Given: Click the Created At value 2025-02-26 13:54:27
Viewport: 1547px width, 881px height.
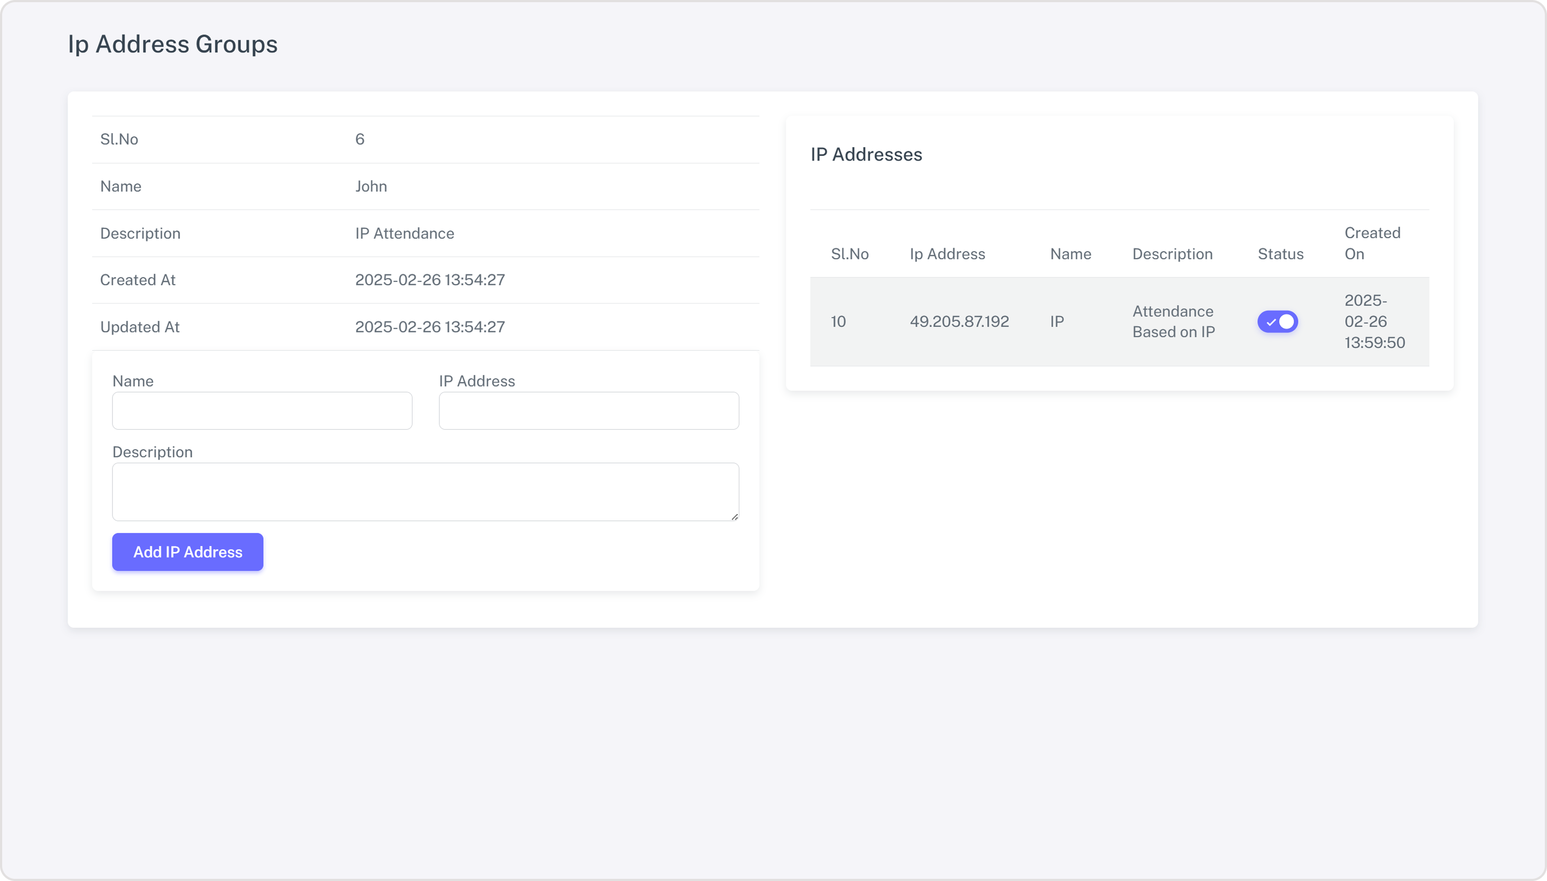Looking at the screenshot, I should point(430,280).
